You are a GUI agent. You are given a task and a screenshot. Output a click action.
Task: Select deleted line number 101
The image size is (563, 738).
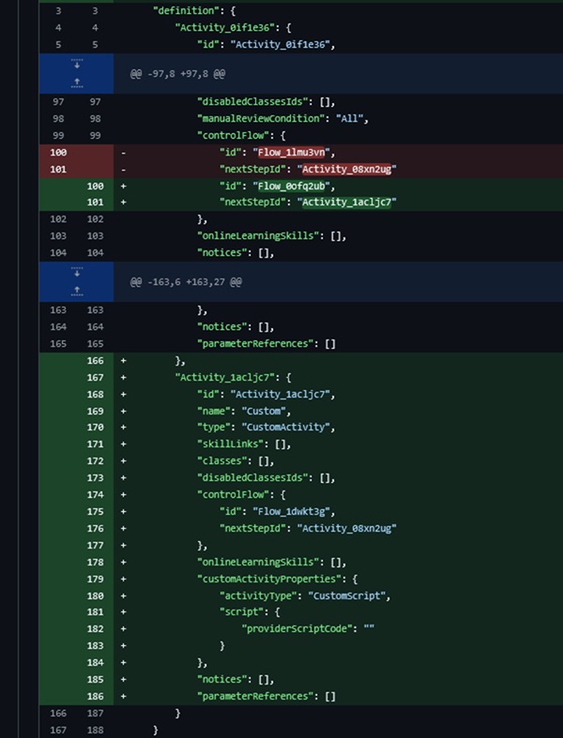click(x=58, y=170)
